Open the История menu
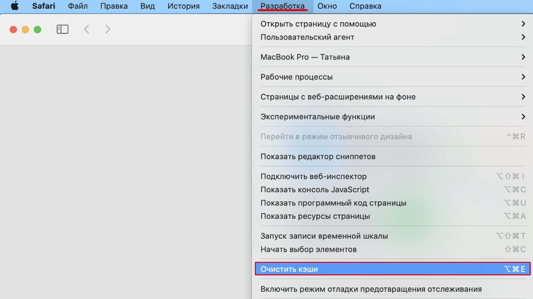The height and width of the screenshot is (299, 533). point(184,6)
